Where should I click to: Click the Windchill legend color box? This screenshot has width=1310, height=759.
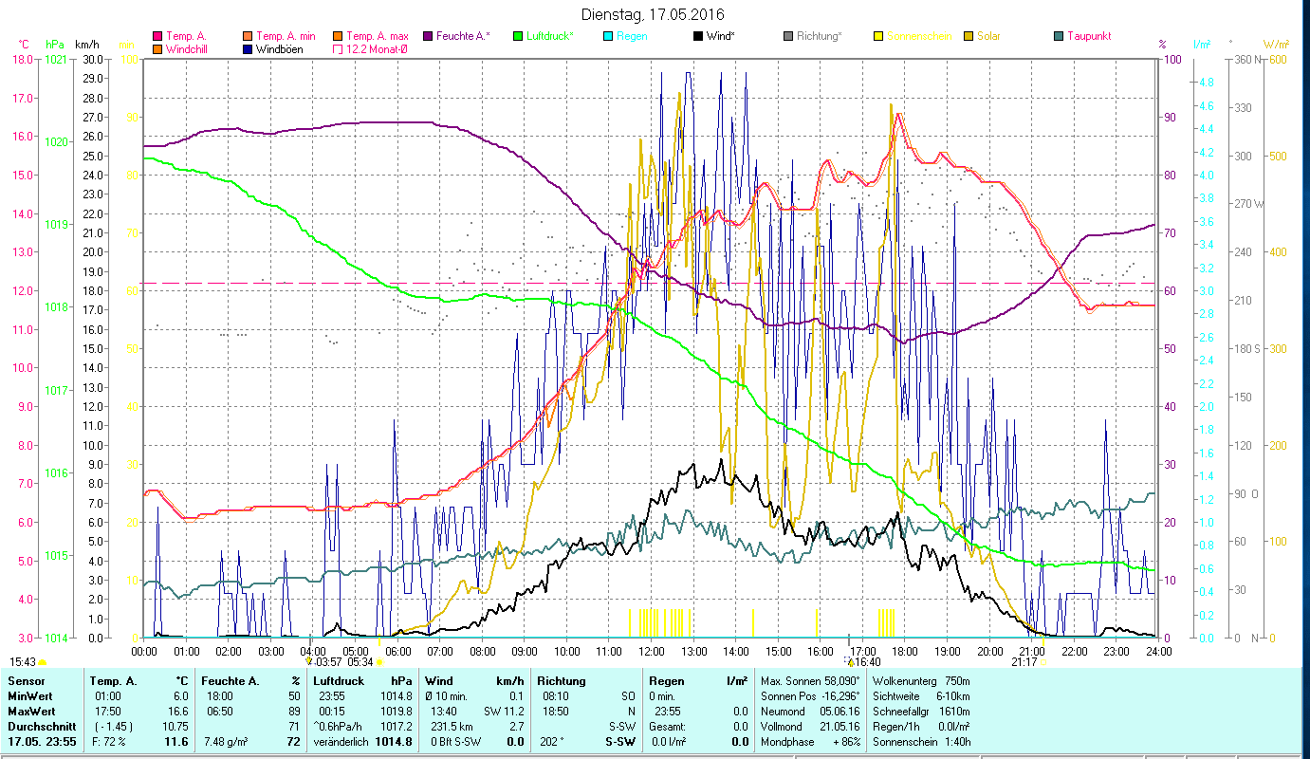click(157, 48)
